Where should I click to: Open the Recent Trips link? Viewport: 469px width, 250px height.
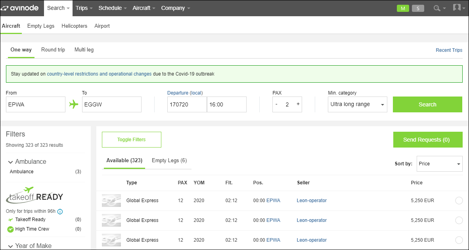pyautogui.click(x=449, y=50)
